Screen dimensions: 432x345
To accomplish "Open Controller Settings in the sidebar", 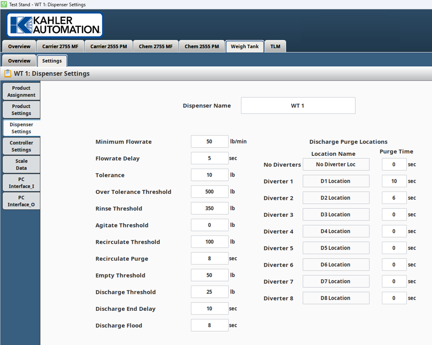I will 21,146.
